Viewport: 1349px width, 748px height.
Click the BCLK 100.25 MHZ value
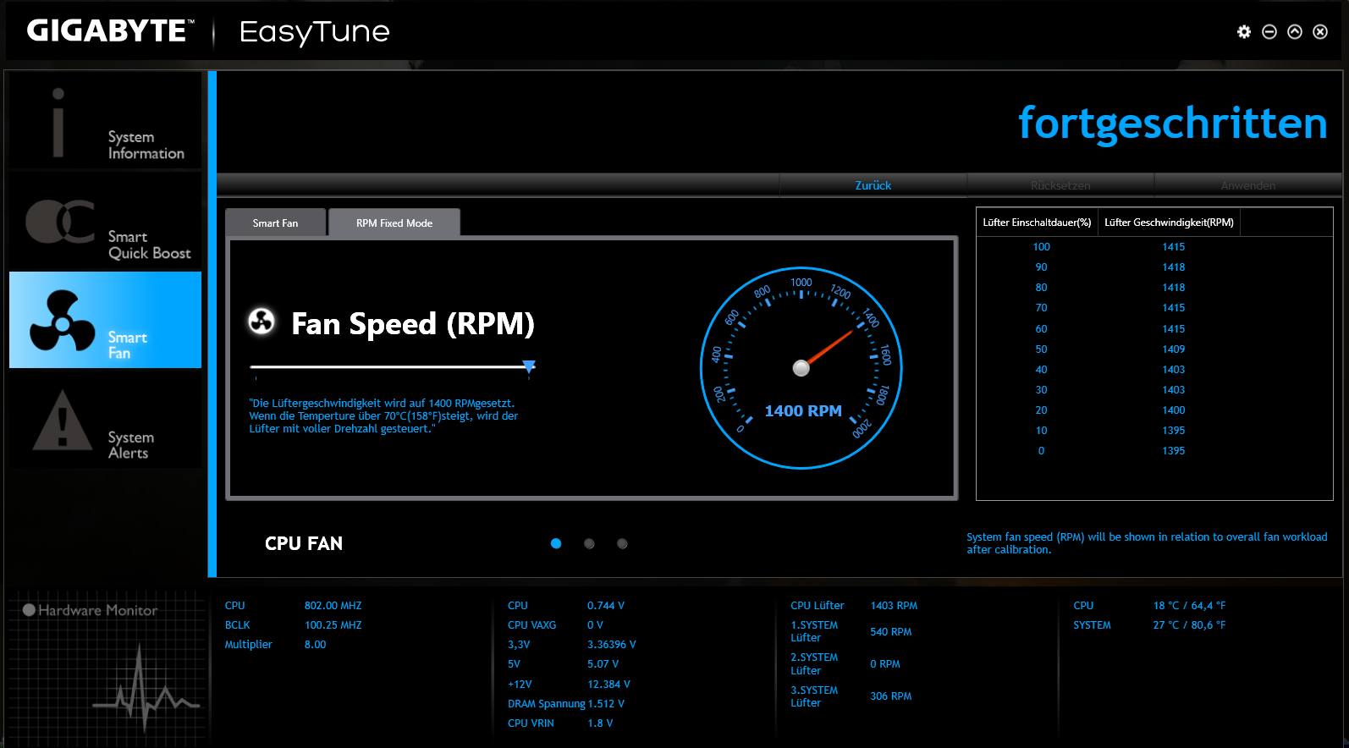click(x=333, y=625)
